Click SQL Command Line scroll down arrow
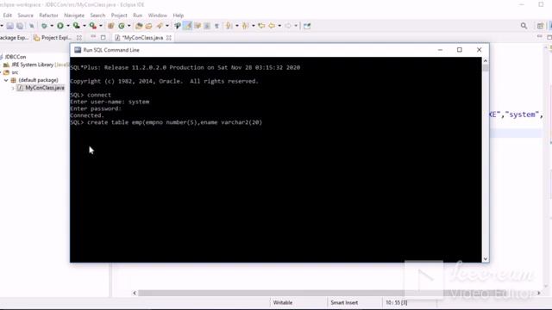This screenshot has width=552, height=310. (x=486, y=259)
